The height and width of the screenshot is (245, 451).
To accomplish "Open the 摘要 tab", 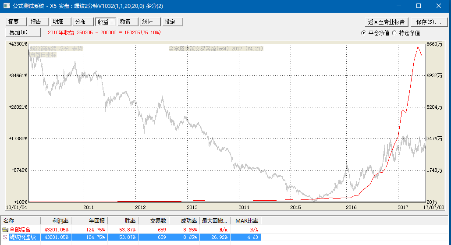I will 16,22.
